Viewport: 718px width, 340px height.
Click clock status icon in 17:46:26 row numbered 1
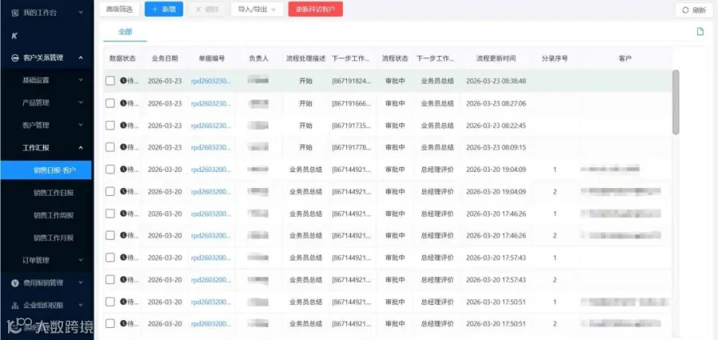point(123,213)
